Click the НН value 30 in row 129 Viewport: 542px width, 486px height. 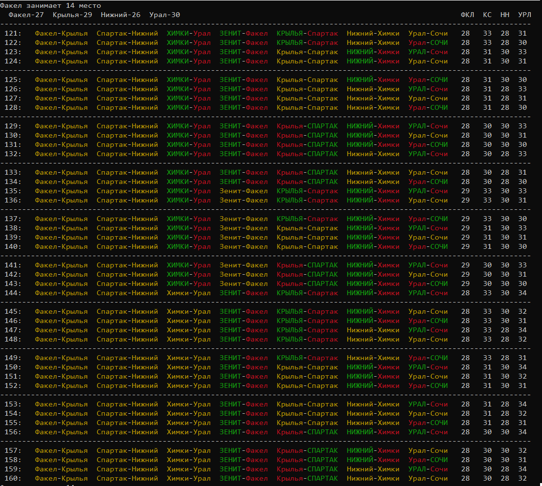(504, 126)
